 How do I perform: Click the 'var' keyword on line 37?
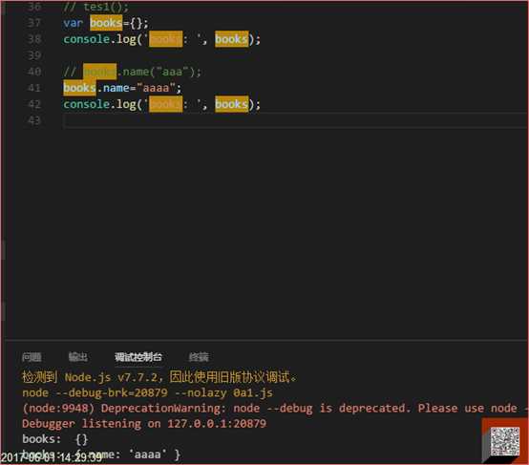coord(73,23)
